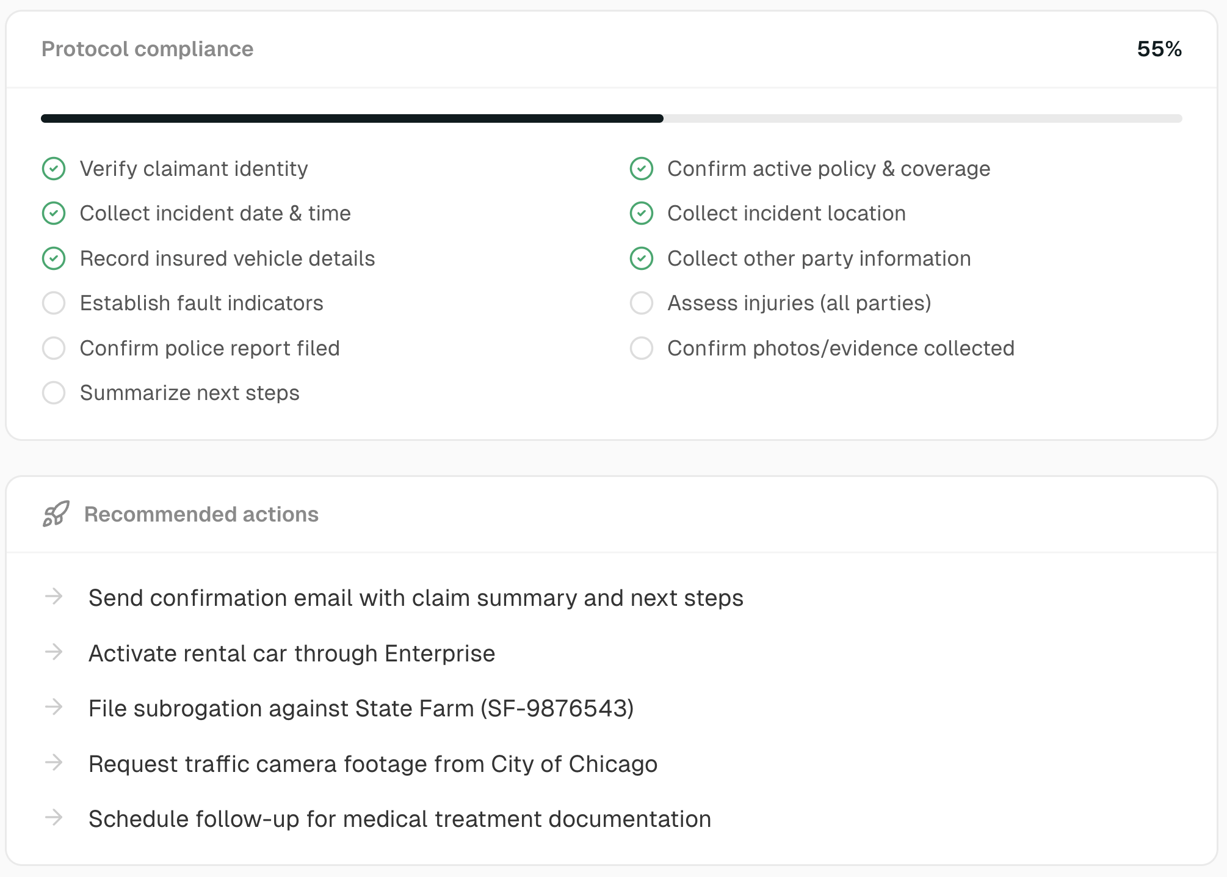Click the Protocol compliance heading
The height and width of the screenshot is (877, 1227).
tap(147, 49)
